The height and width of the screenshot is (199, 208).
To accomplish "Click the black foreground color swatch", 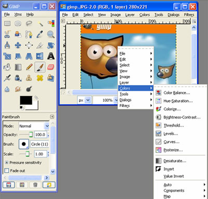I will 26,100.
